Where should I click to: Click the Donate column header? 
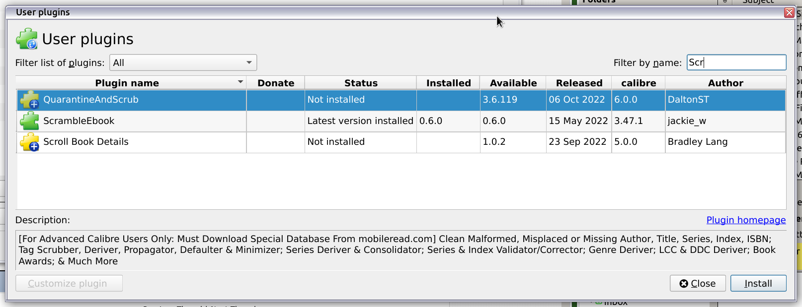pyautogui.click(x=276, y=83)
